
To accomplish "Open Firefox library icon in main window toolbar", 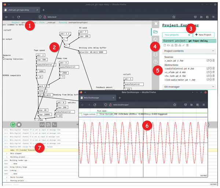I will pyautogui.click(x=201, y=17).
